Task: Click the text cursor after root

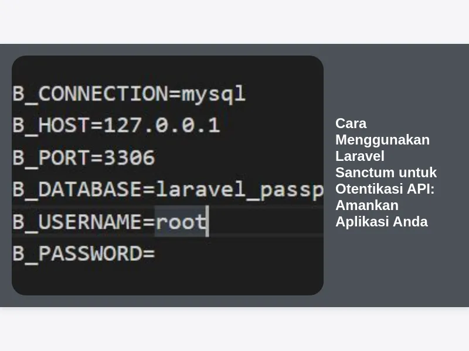Action: click(208, 221)
